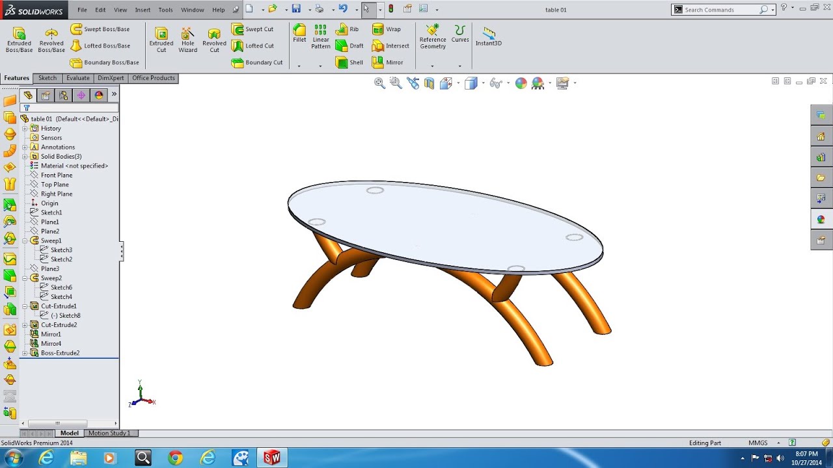Pick the Boundary Cut tool
Screen dimensions: 833x468
257,62
